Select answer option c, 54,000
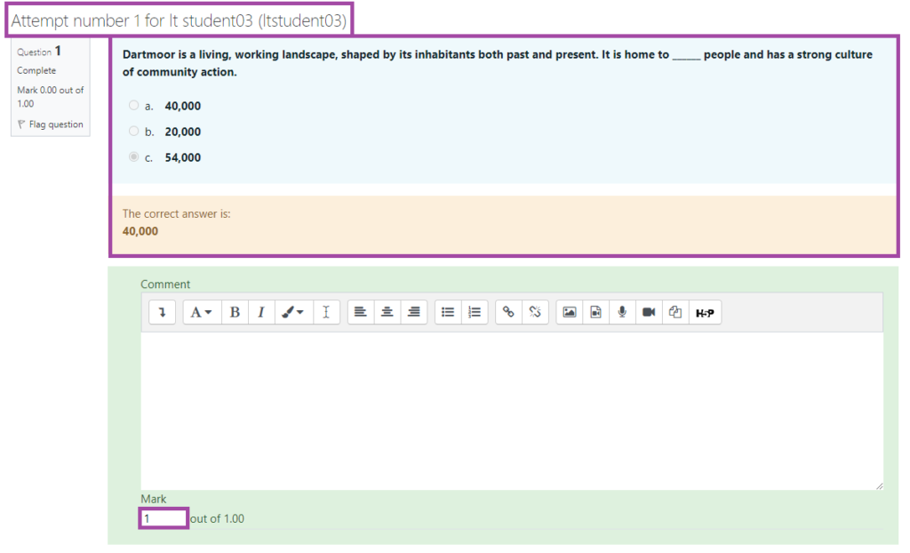 coord(134,157)
